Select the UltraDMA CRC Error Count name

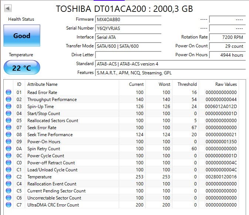click(x=53, y=205)
